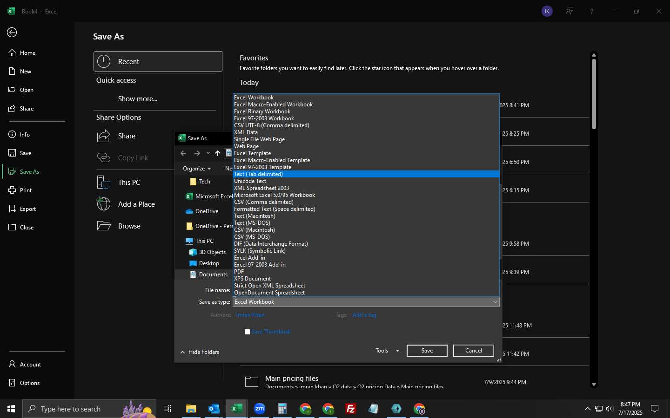This screenshot has height=418, width=670.
Task: Choose XML Data in the type list
Action: pos(366,132)
